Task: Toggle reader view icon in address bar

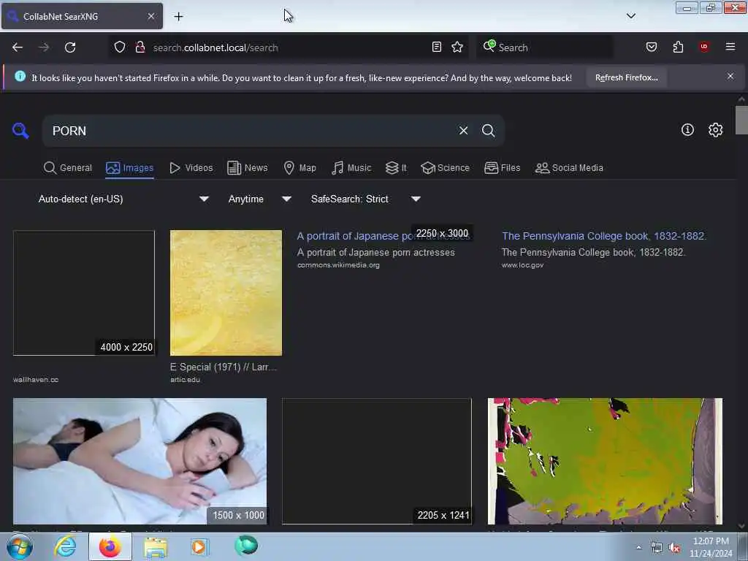Action: pyautogui.click(x=437, y=47)
